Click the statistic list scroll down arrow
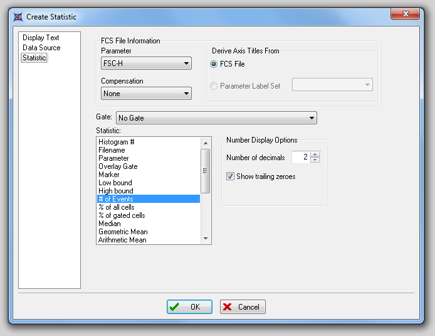This screenshot has width=435, height=336. click(206, 239)
